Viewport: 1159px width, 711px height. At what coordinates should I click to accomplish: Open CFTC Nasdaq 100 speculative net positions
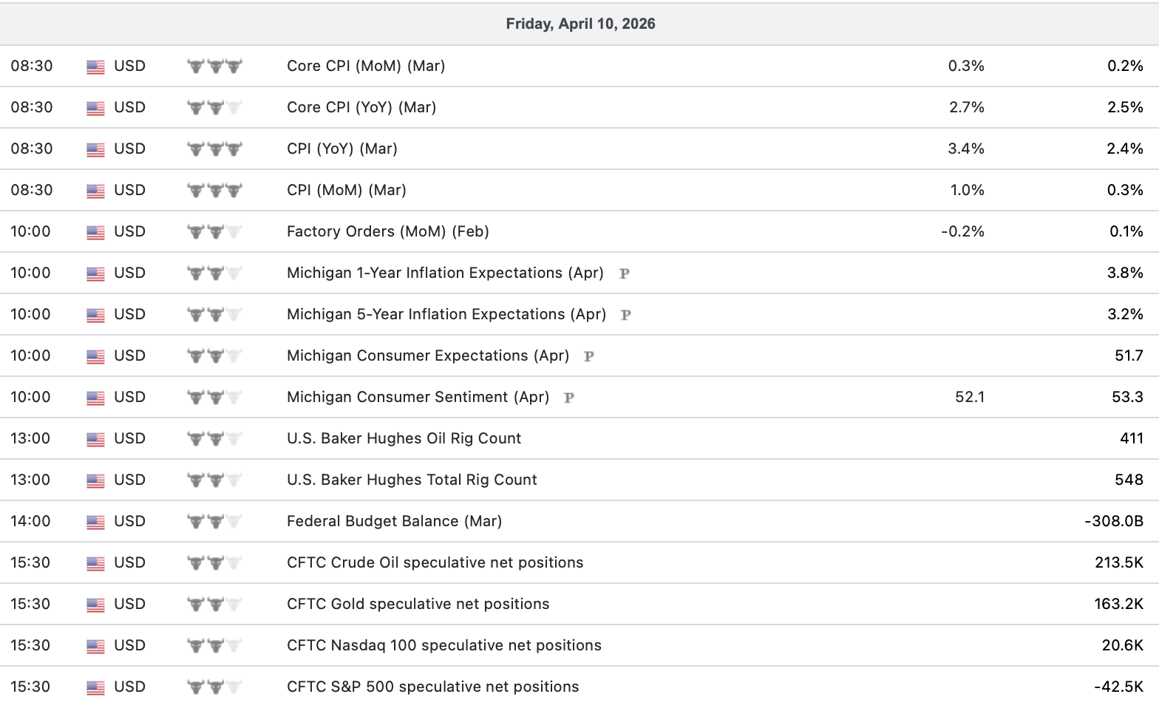tap(444, 645)
